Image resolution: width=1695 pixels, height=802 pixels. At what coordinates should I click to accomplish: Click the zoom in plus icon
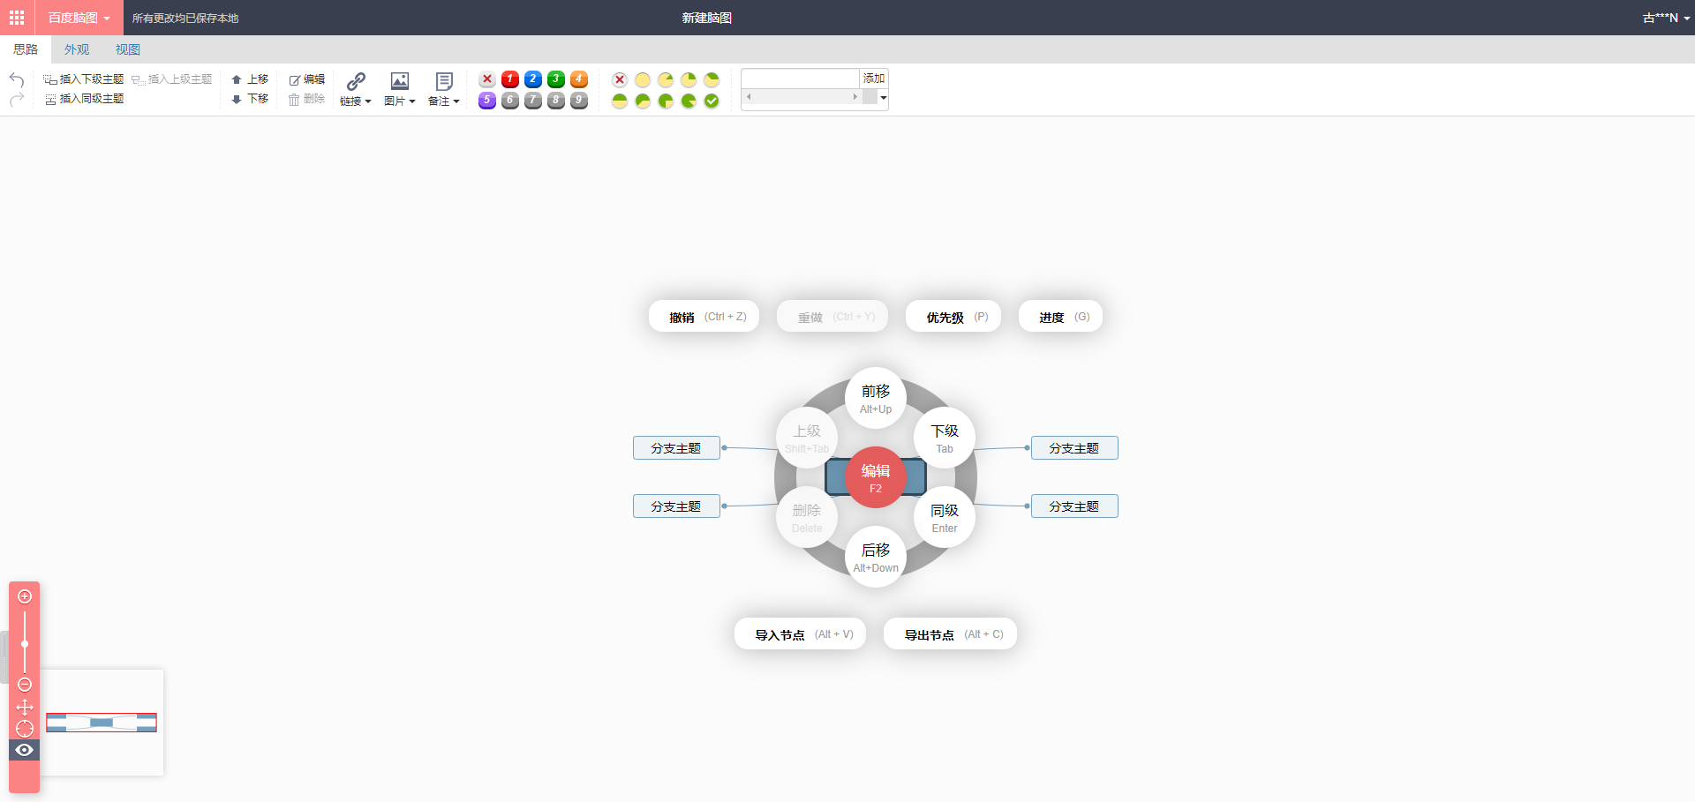(25, 596)
